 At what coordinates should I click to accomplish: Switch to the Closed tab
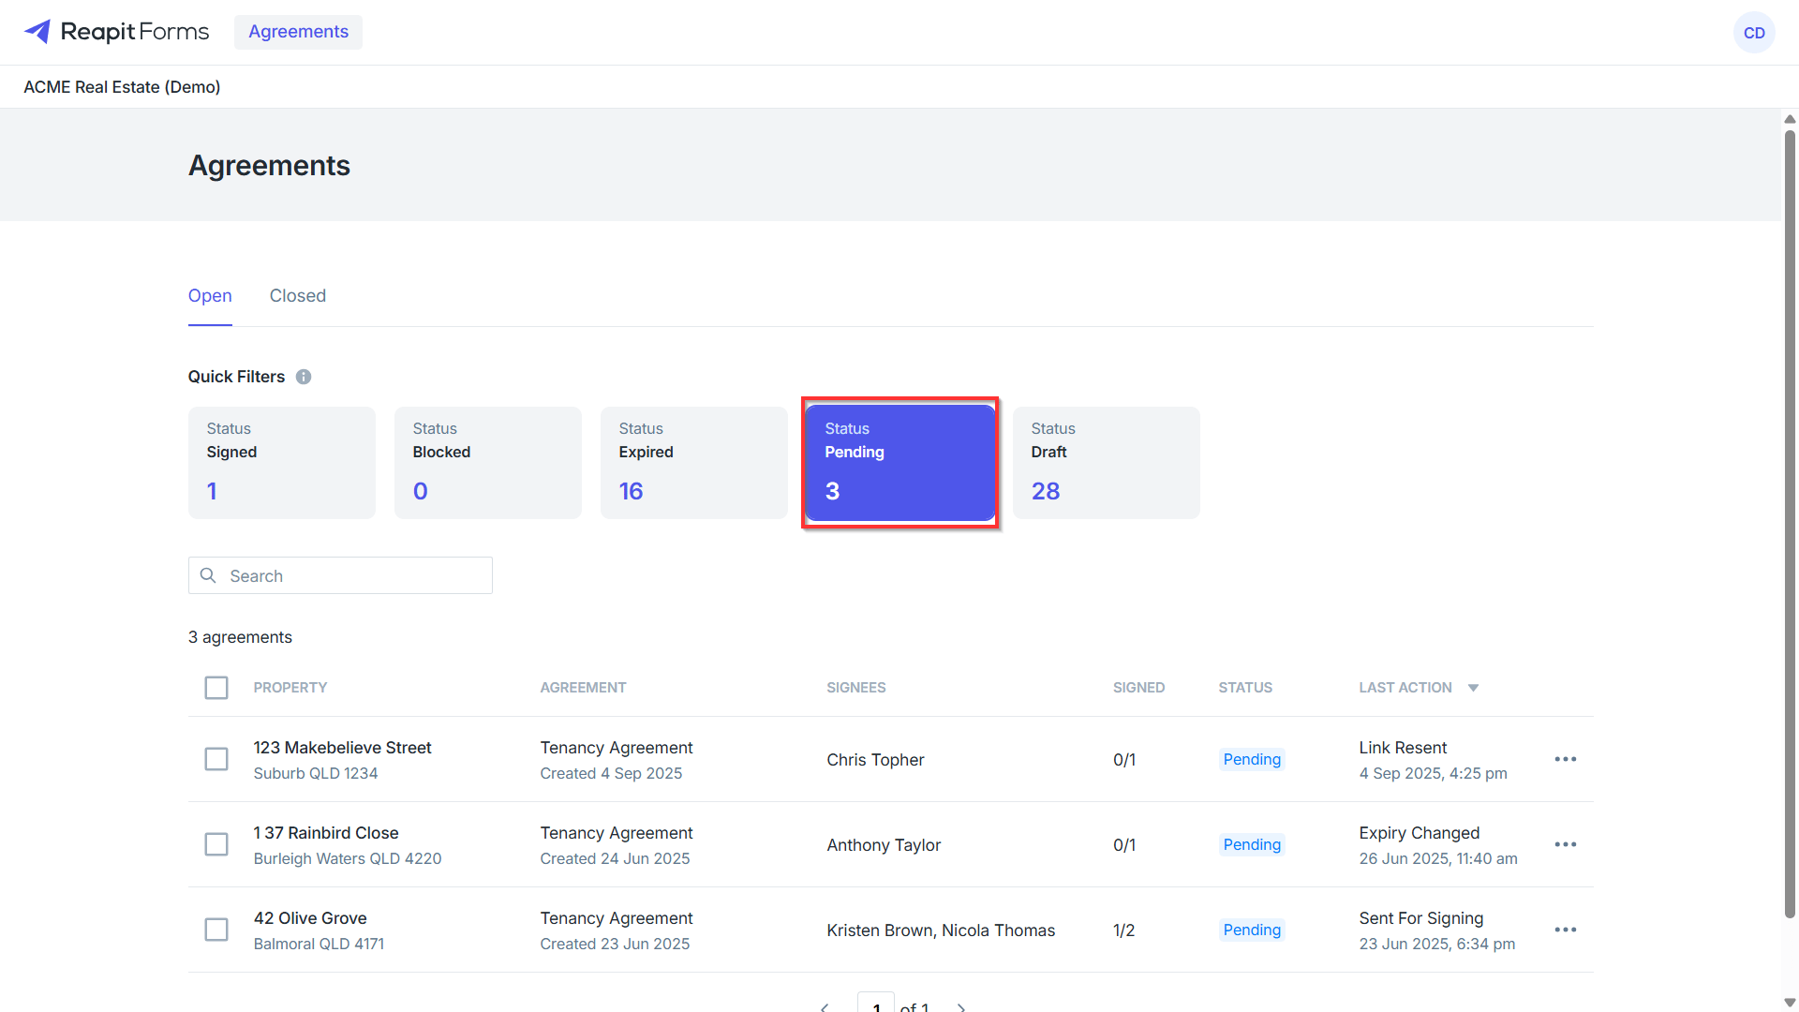pyautogui.click(x=298, y=296)
